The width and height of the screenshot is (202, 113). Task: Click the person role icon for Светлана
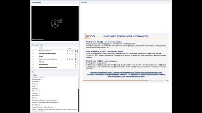[76, 51]
